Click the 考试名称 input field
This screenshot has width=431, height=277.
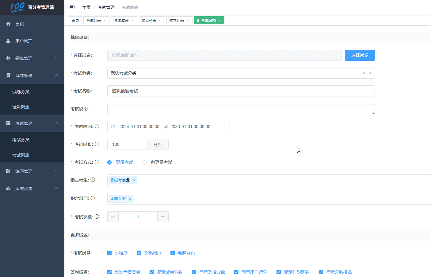click(241, 91)
